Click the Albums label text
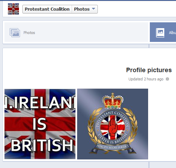 pyautogui.click(x=172, y=33)
